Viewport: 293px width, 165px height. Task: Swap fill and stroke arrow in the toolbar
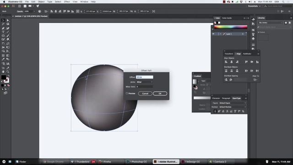coord(8,76)
